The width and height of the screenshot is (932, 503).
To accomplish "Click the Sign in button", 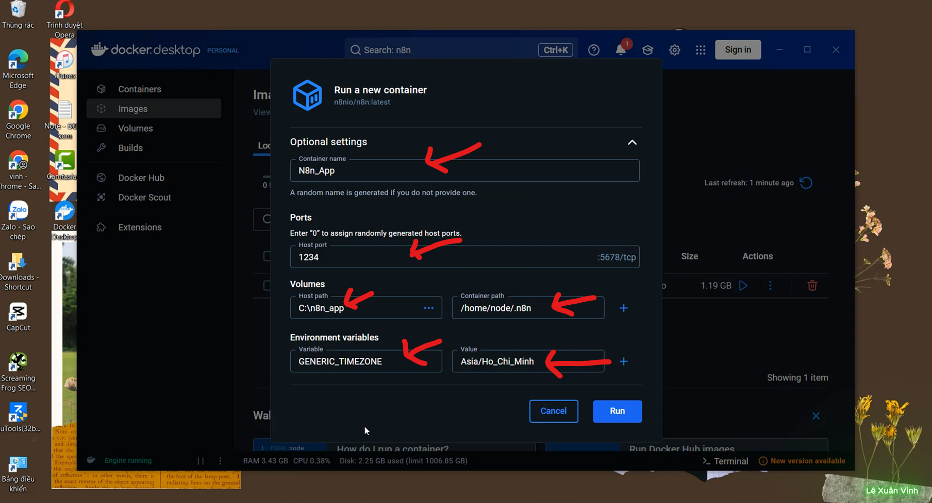I will (x=738, y=49).
